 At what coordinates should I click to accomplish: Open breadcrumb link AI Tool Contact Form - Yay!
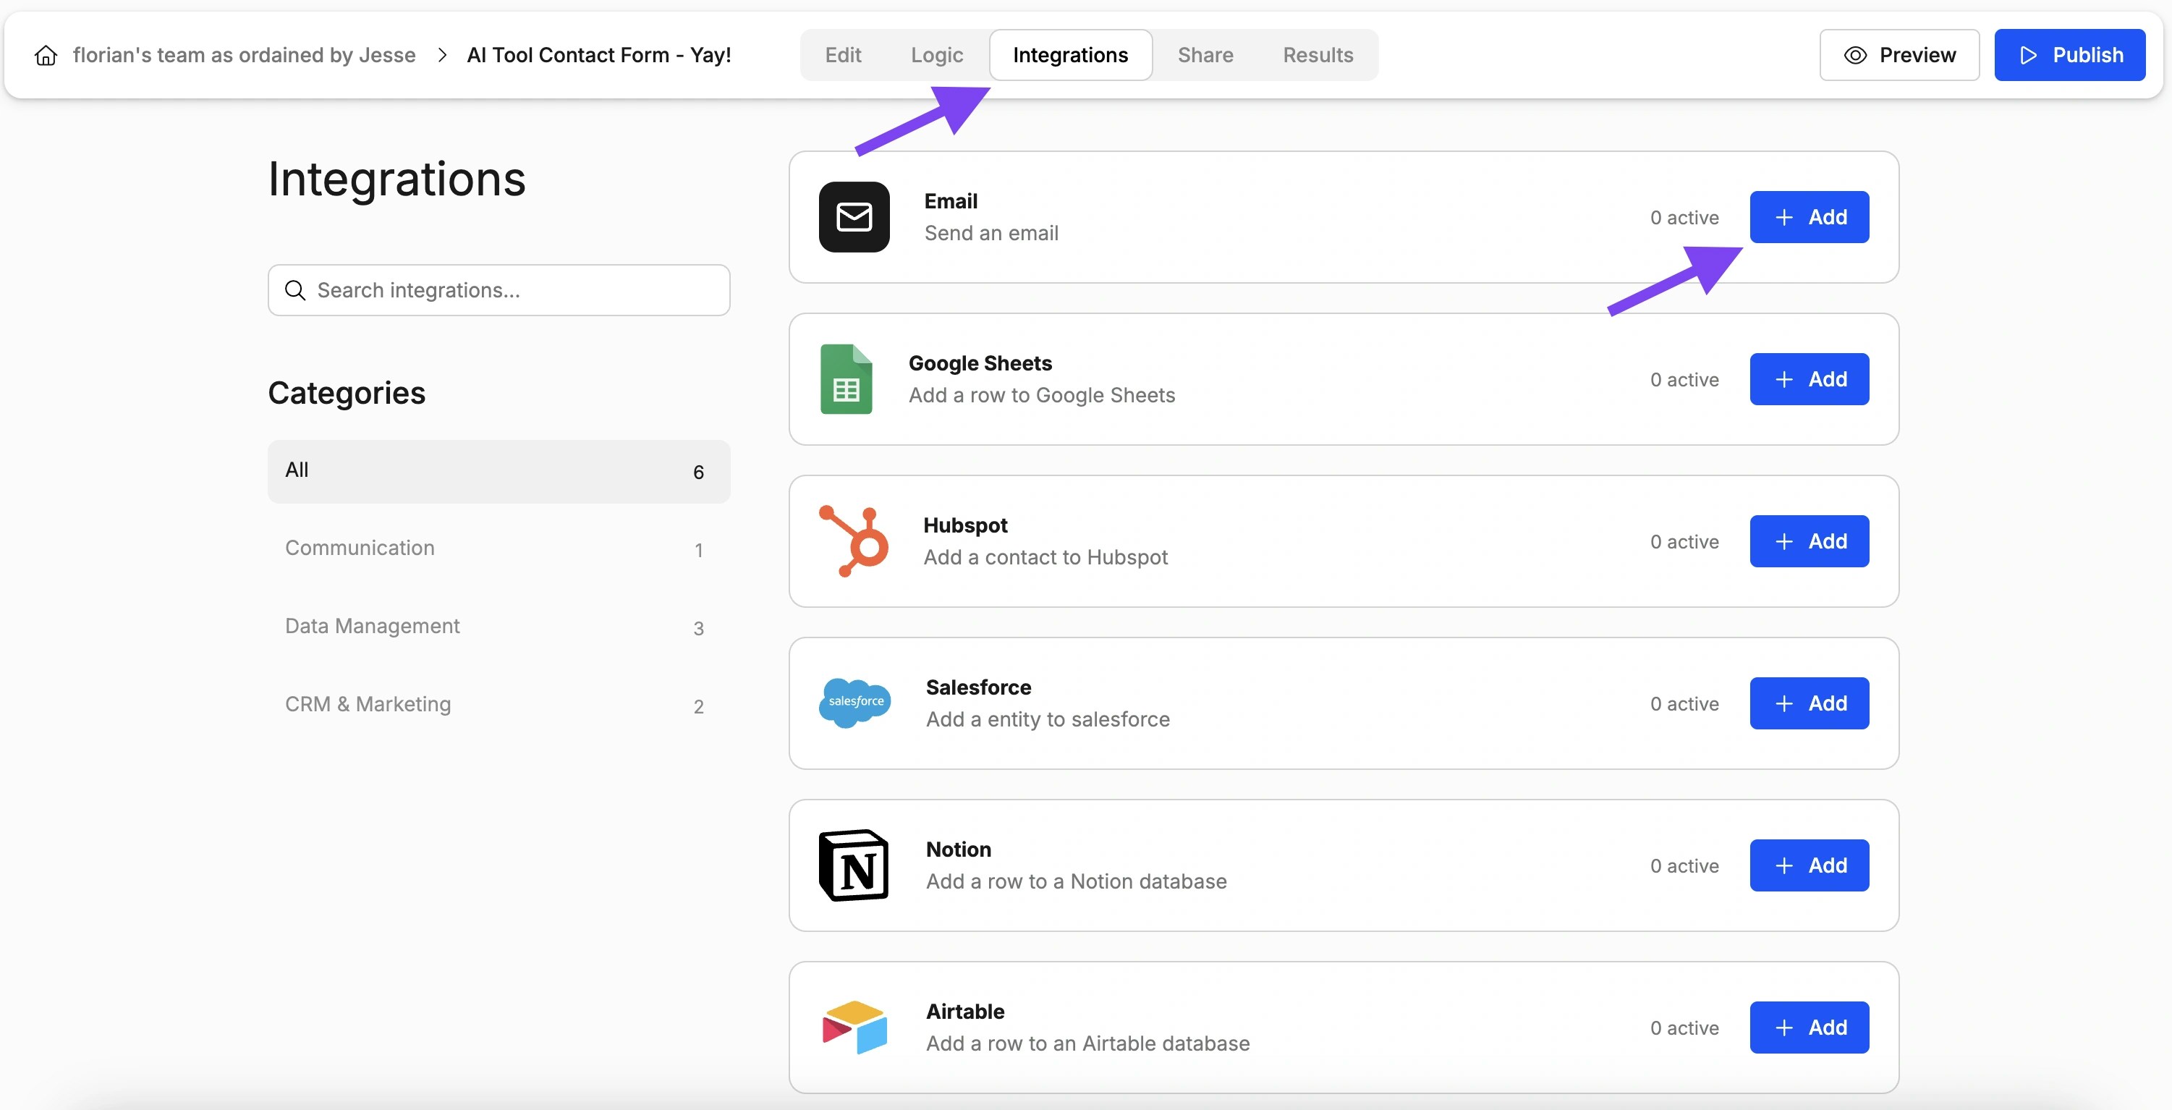(600, 54)
